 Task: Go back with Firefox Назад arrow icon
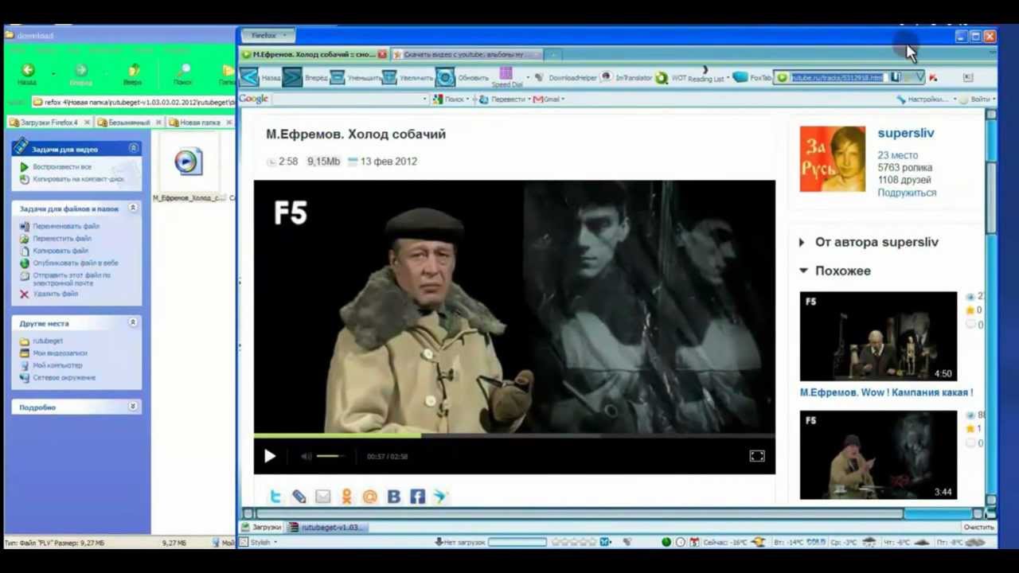(x=249, y=76)
